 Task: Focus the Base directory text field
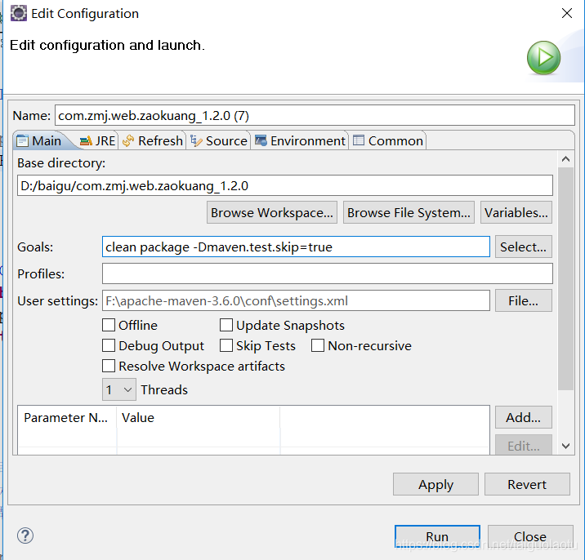[x=285, y=185]
